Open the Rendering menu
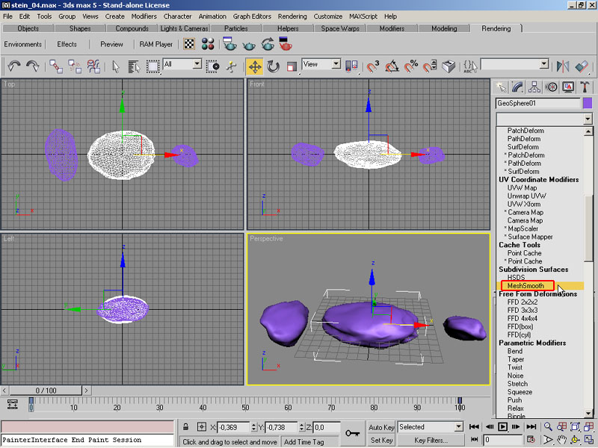This screenshot has height=448, width=598. point(292,16)
